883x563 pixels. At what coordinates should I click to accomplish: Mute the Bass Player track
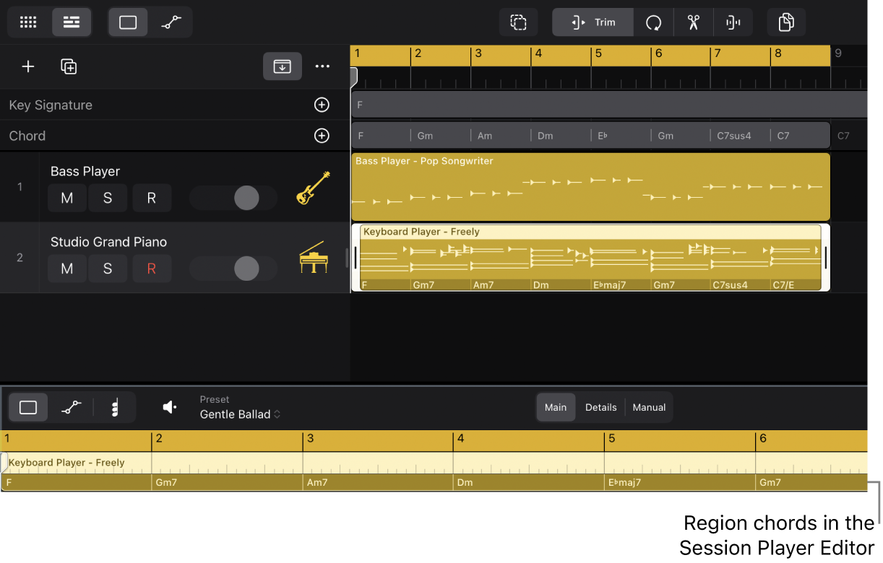coord(66,198)
